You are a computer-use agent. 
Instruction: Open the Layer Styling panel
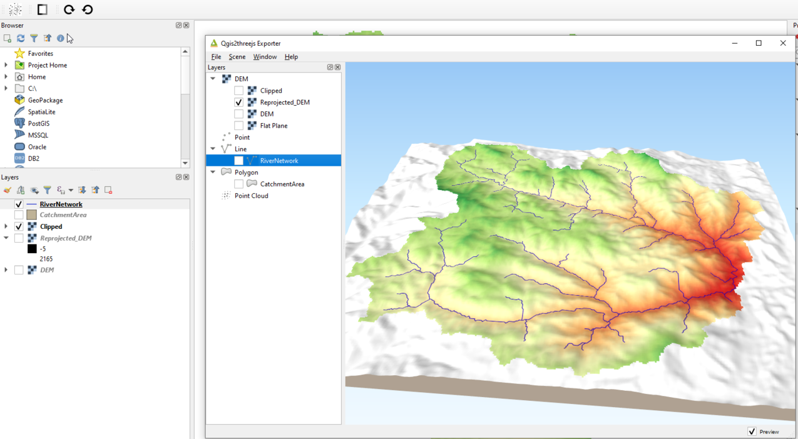point(7,190)
